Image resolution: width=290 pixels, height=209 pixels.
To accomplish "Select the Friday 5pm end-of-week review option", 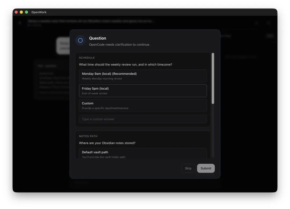I will (x=143, y=90).
